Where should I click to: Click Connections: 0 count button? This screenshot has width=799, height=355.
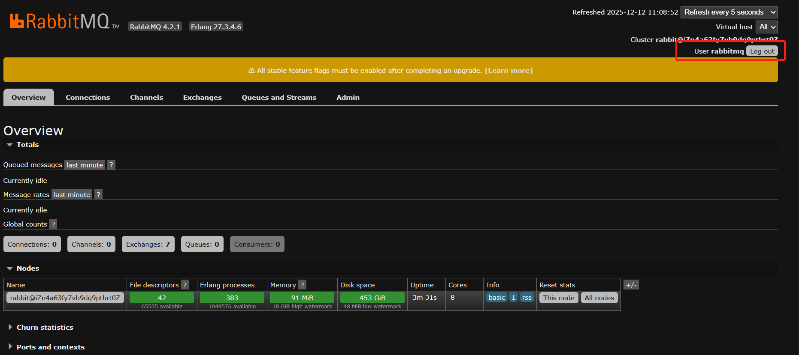(x=32, y=244)
